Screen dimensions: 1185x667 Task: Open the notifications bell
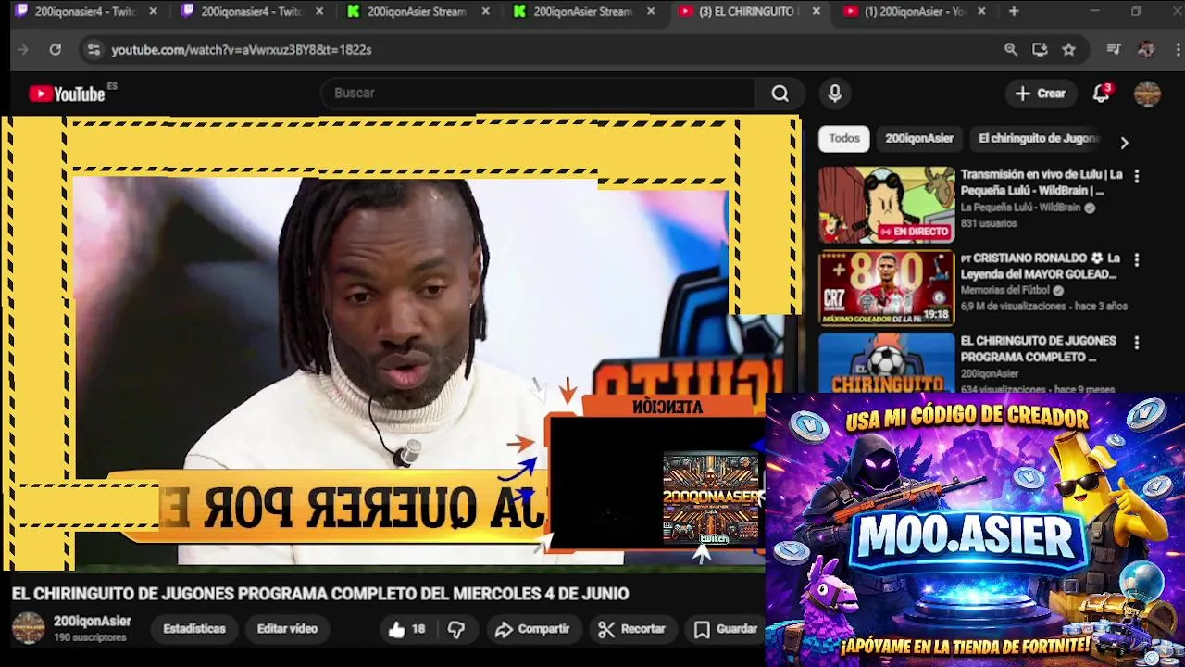click(1101, 94)
